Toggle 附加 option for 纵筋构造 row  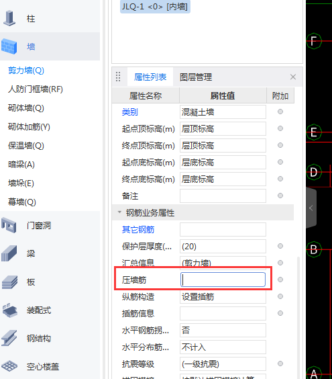pos(280,296)
